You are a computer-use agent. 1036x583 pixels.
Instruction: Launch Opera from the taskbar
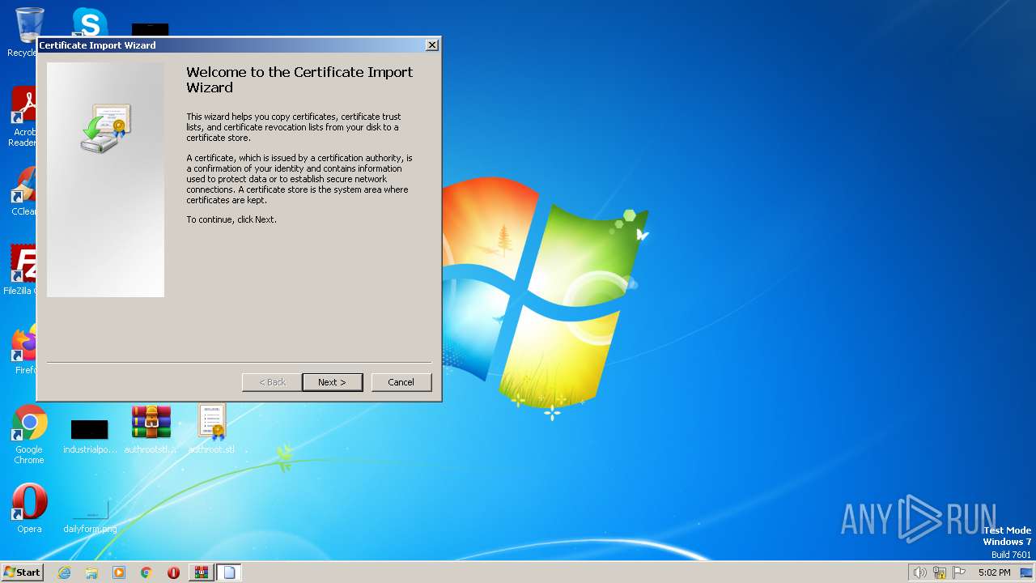173,572
